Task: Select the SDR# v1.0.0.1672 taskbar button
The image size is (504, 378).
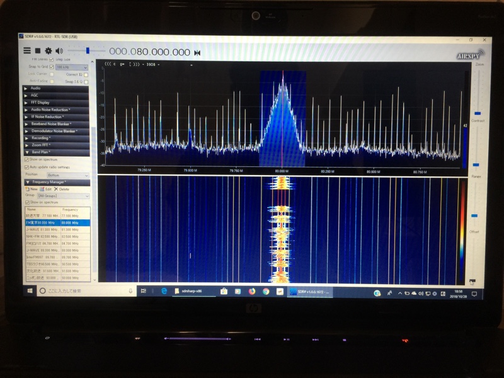Action: point(310,292)
